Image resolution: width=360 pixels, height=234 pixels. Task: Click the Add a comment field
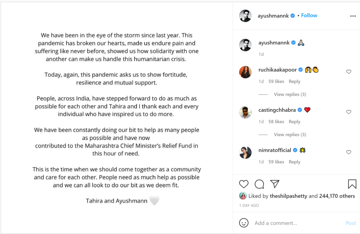tap(295, 223)
